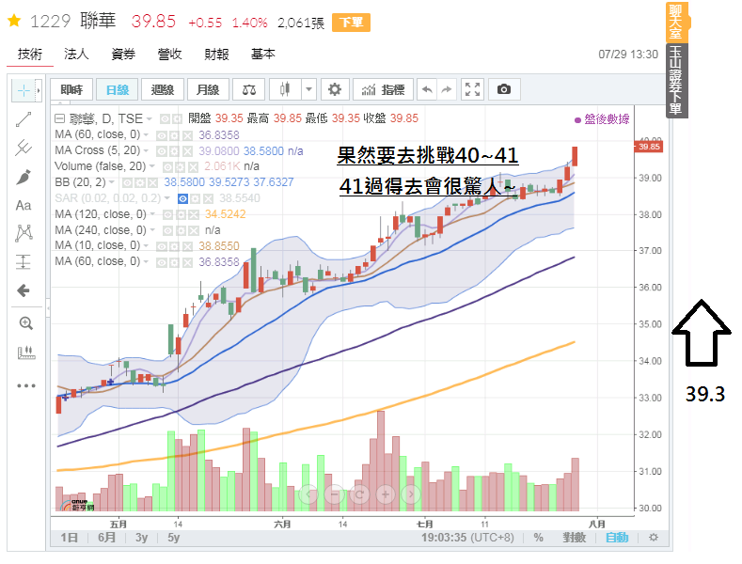Open the 聊天室 chat room side tab
742x564 pixels.
click(677, 22)
